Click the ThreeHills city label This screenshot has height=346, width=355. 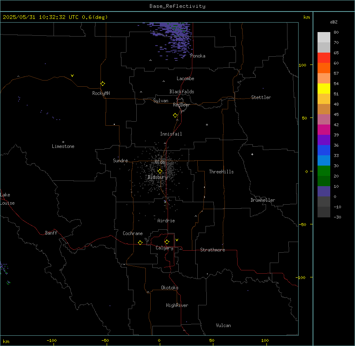click(x=221, y=172)
